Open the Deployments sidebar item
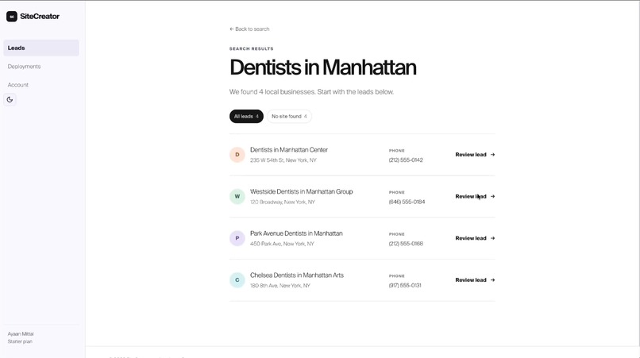The image size is (640, 358). [24, 67]
